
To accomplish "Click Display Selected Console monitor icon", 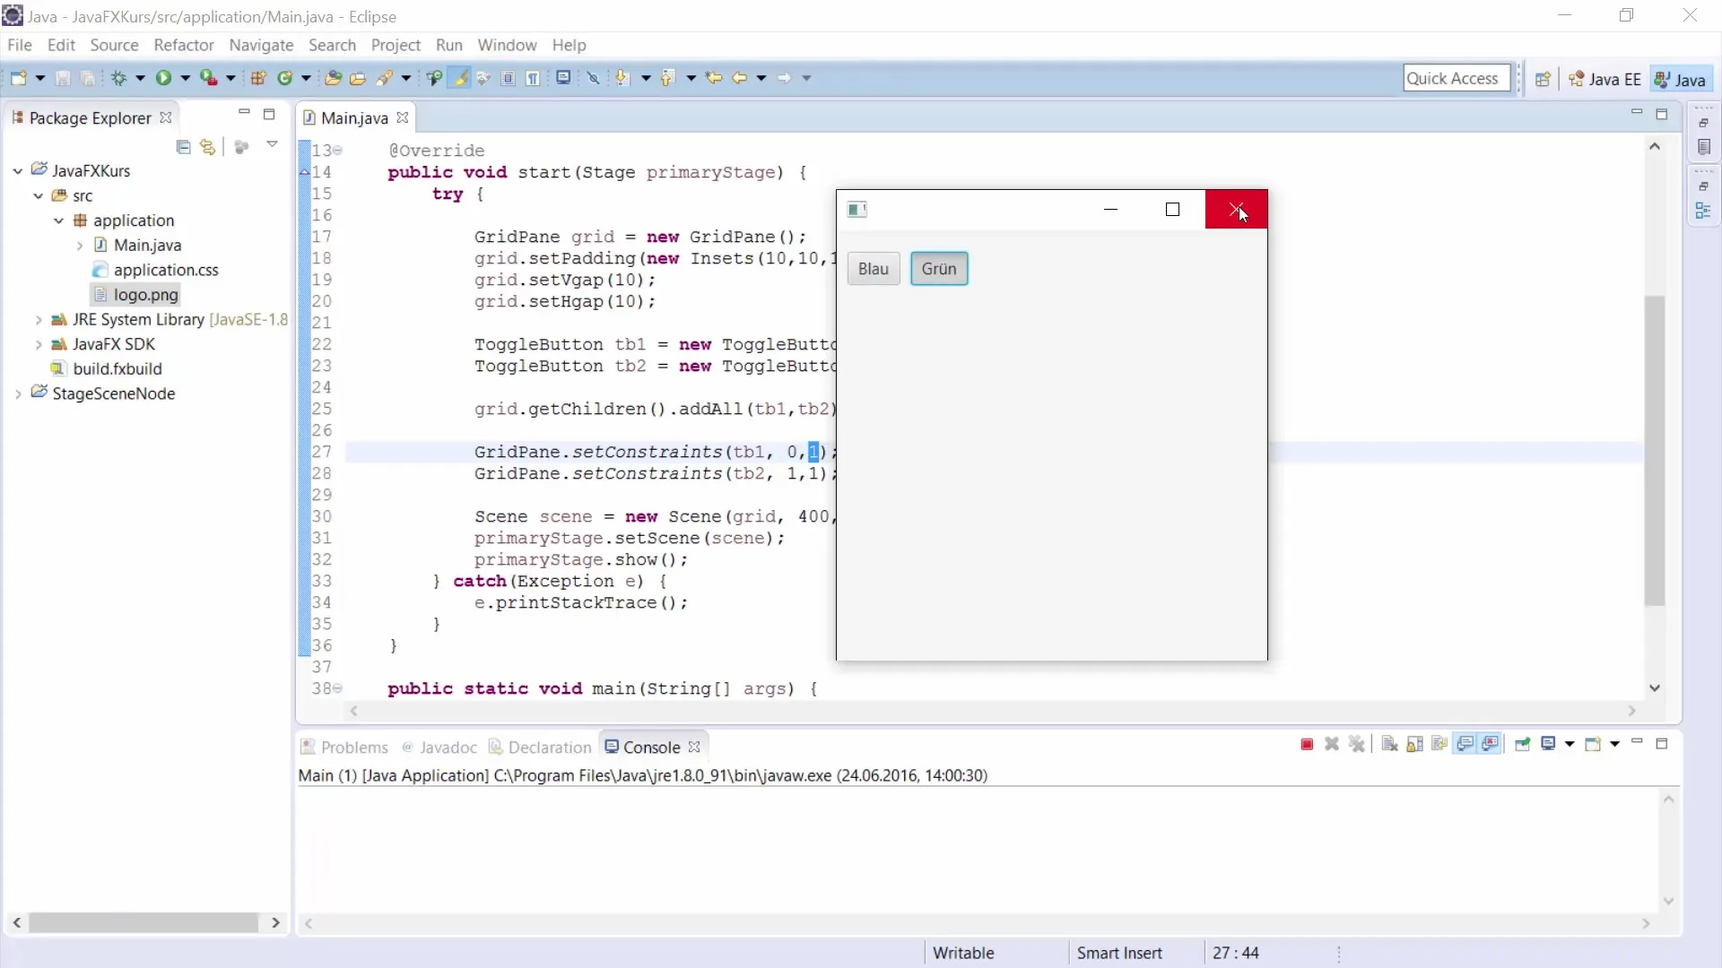I will point(1548,745).
